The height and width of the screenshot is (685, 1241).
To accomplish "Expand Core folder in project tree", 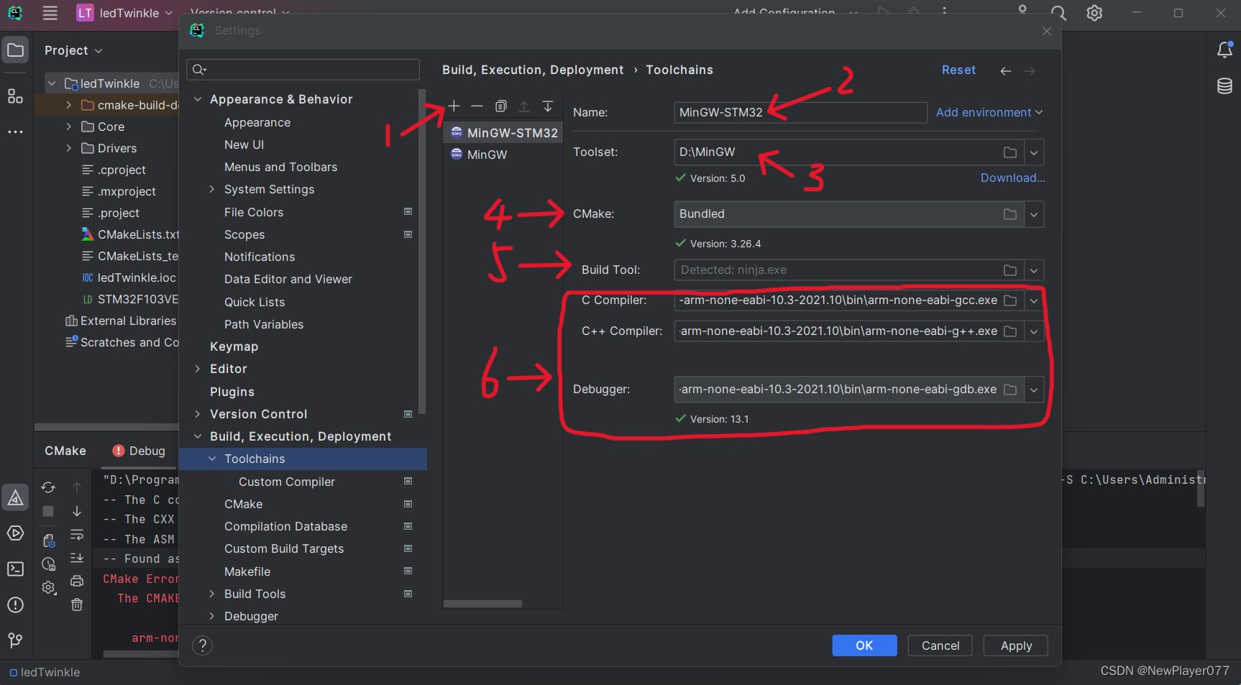I will click(68, 127).
